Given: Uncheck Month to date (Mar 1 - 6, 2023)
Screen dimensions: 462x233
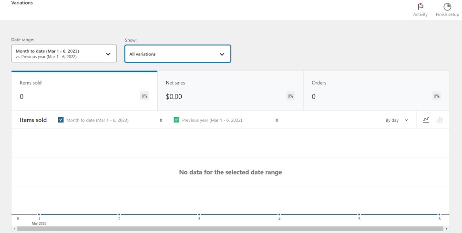Looking at the screenshot, I should click(x=61, y=120).
